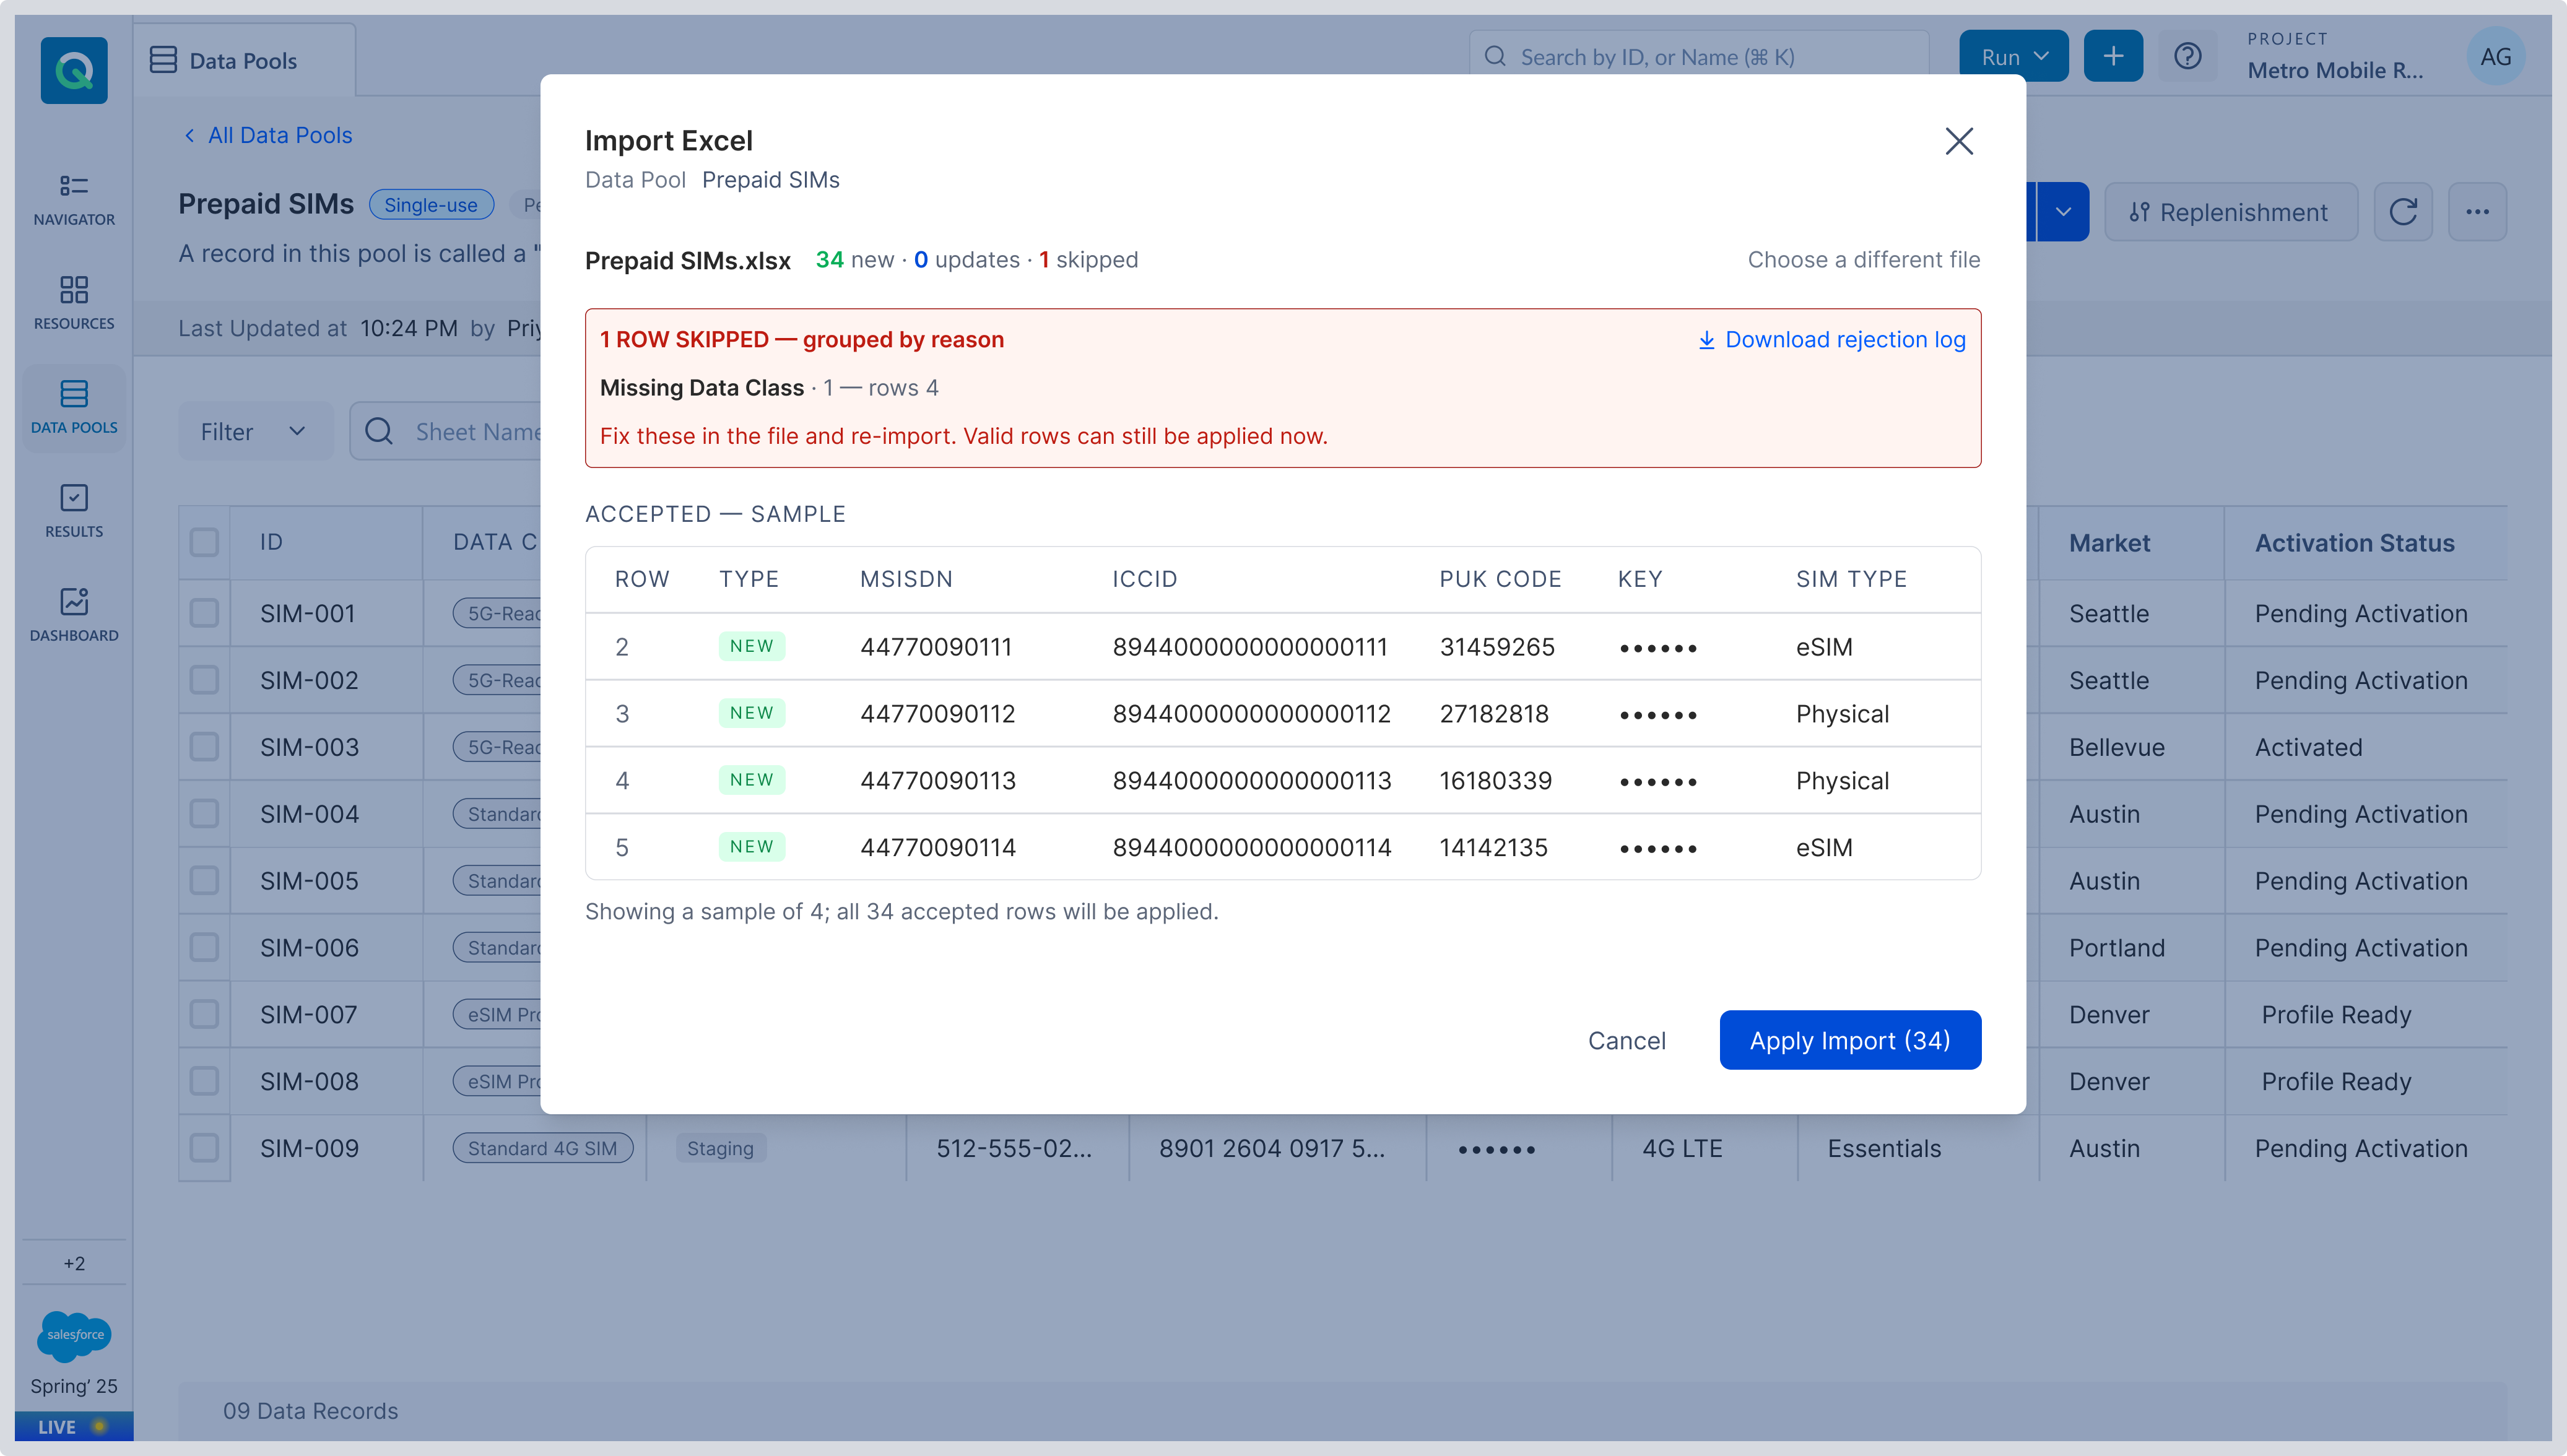Toggle the select-all checkbox in table header

click(x=204, y=542)
